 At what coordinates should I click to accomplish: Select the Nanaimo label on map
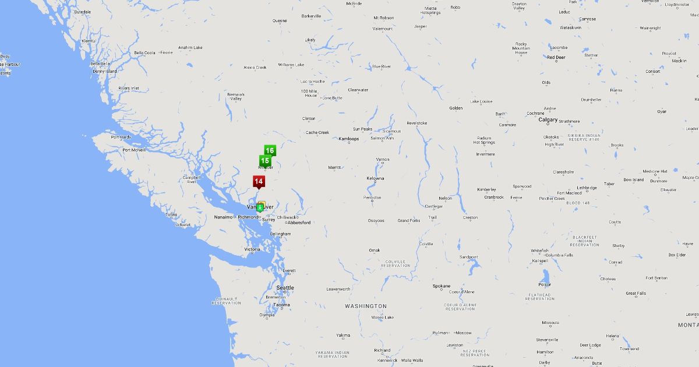(x=224, y=217)
